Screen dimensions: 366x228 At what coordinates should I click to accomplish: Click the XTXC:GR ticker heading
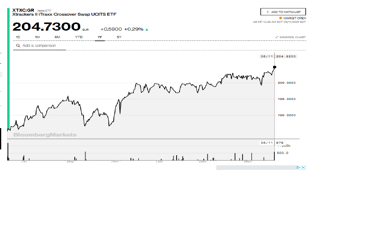point(23,10)
